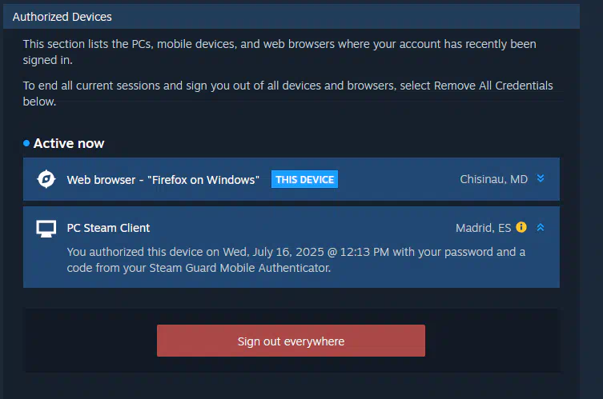
Task: Click the "Steam Guard Mobile Authenticator" text line
Action: coord(199,268)
